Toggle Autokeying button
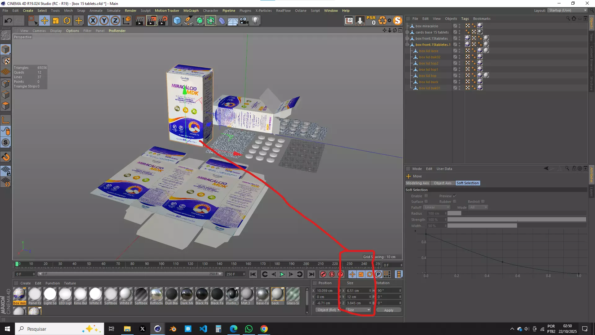 click(332, 274)
